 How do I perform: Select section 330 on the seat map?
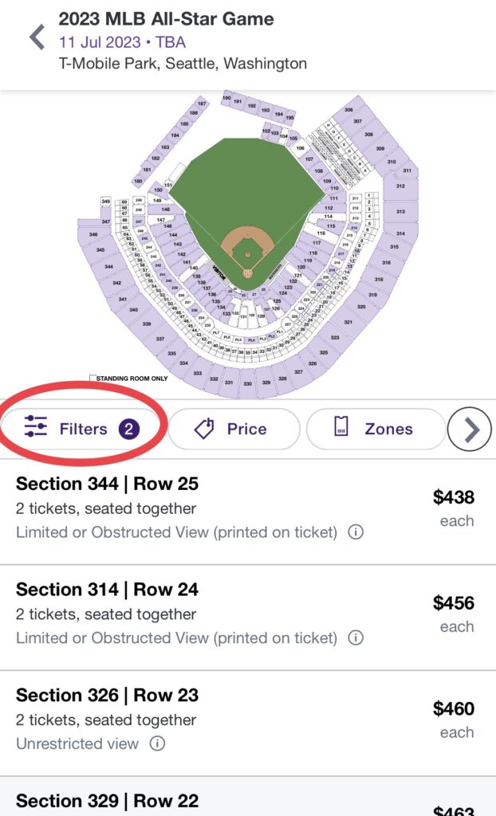pyautogui.click(x=247, y=384)
